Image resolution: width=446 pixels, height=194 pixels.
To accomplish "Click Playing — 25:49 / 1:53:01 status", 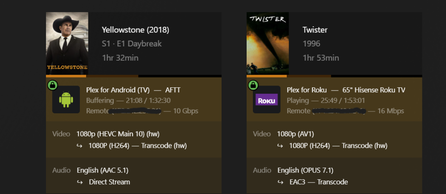I will coord(326,100).
